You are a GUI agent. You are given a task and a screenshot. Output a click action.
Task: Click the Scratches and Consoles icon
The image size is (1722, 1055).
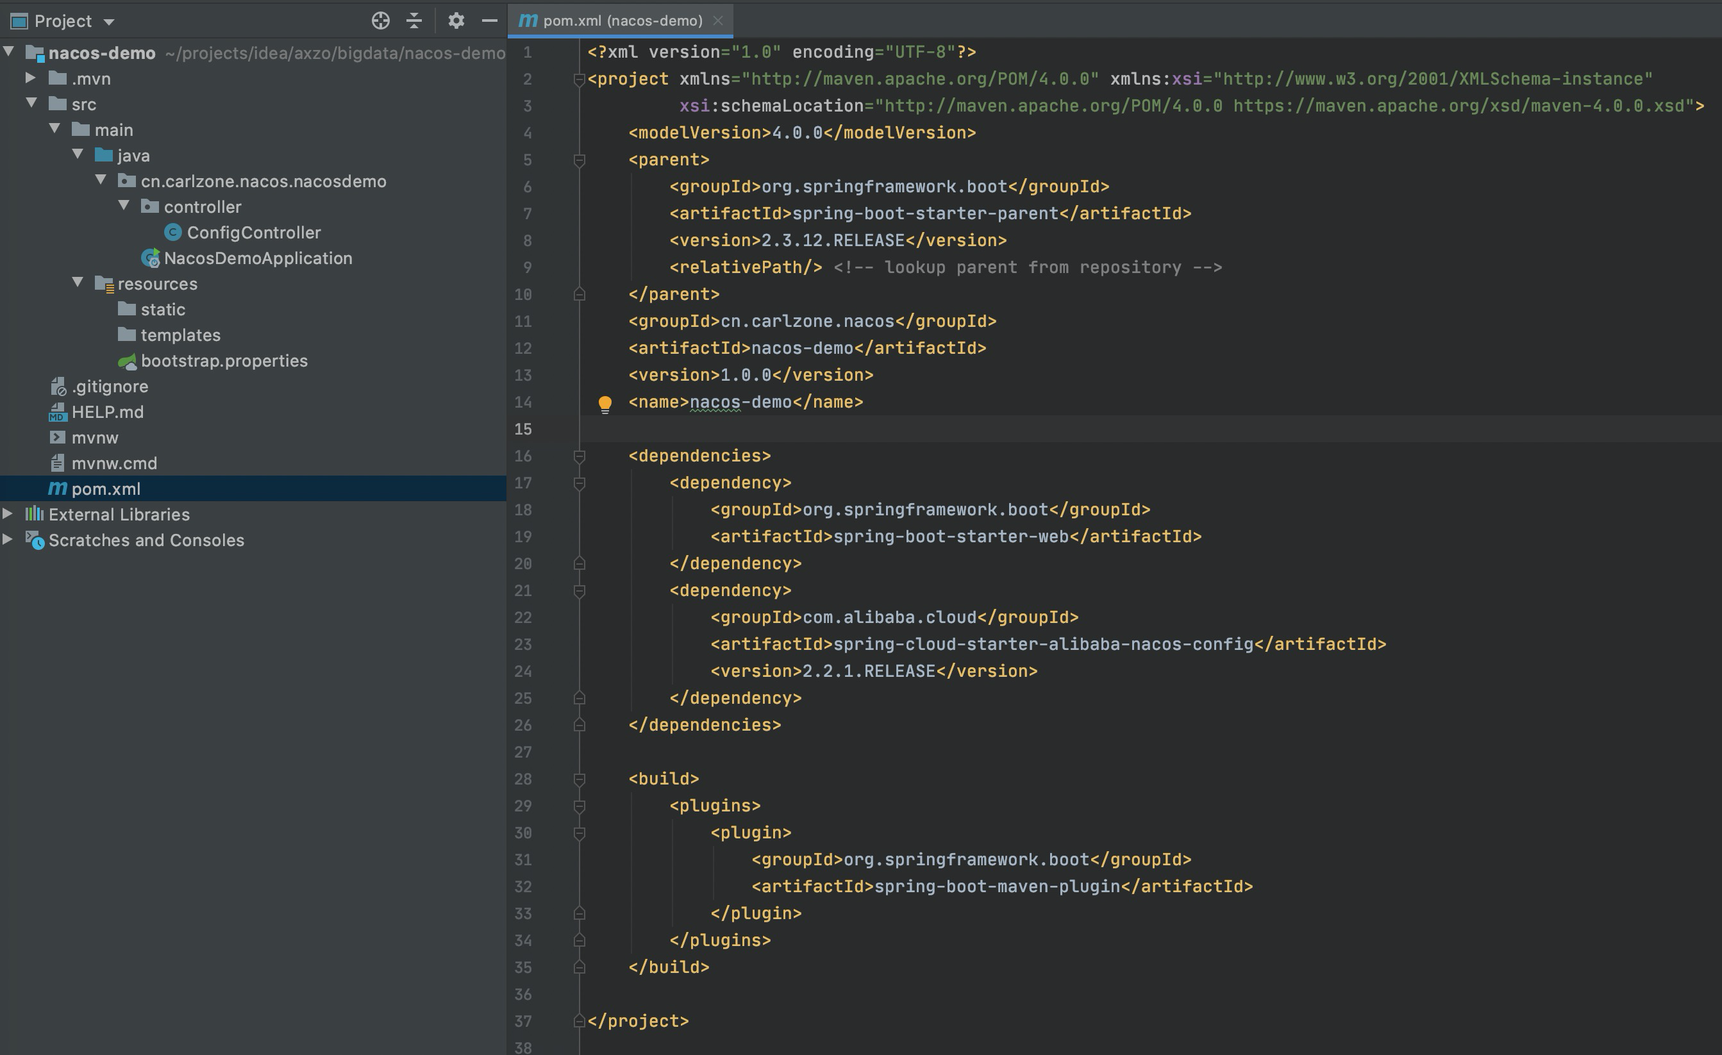[35, 540]
